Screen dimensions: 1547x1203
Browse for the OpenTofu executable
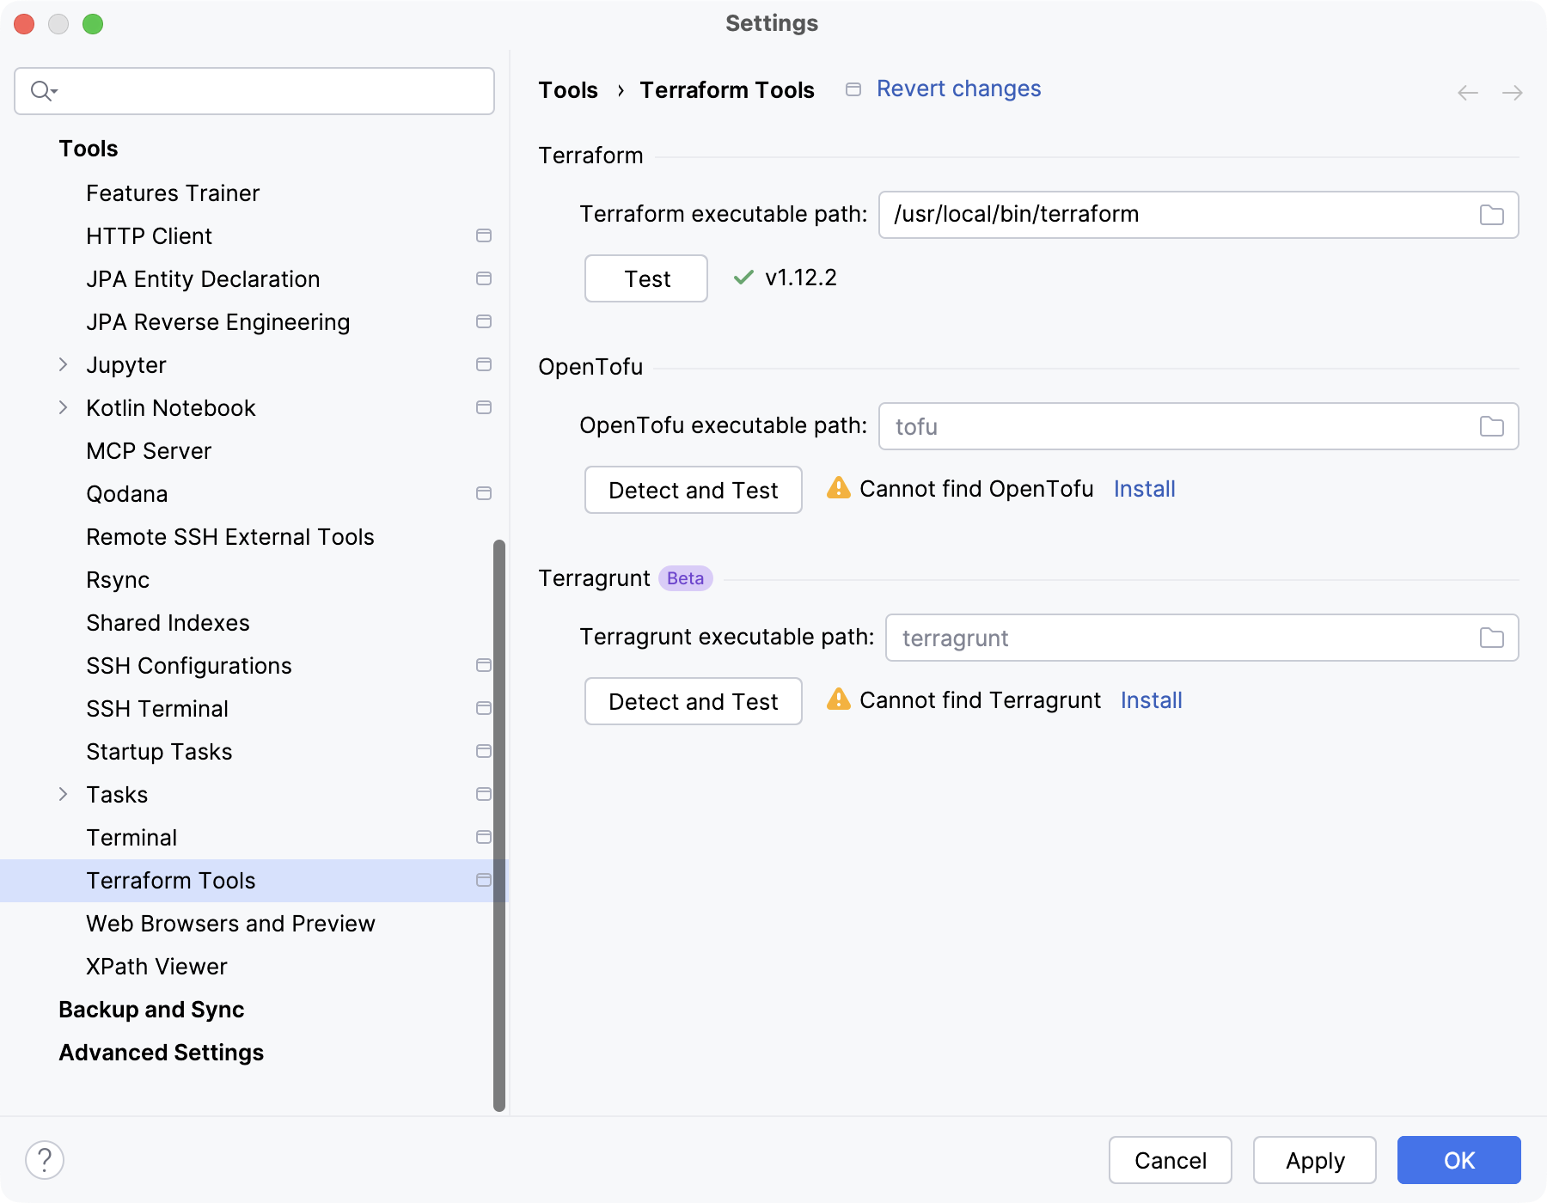pos(1491,425)
